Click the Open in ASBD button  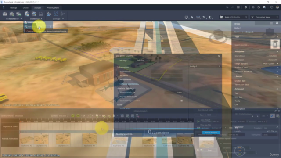coord(205,115)
